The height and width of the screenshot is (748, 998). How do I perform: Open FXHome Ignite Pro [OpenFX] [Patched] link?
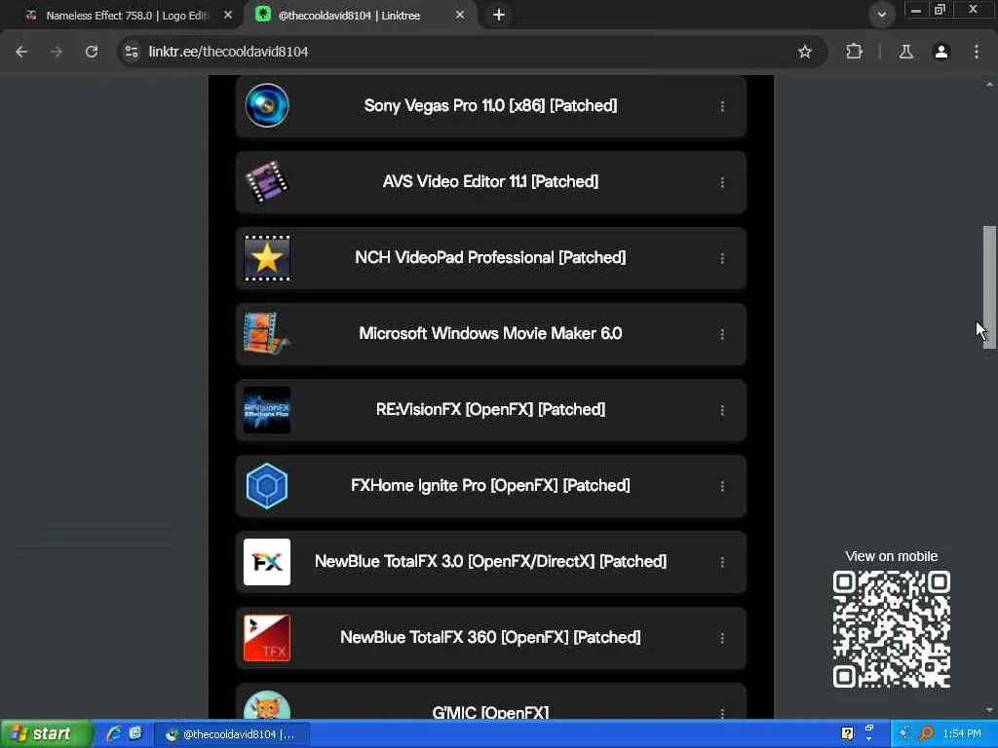491,485
